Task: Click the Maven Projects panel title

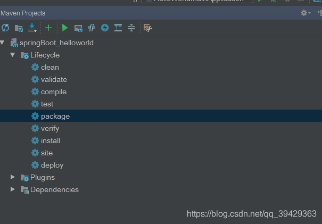Action: point(23,13)
